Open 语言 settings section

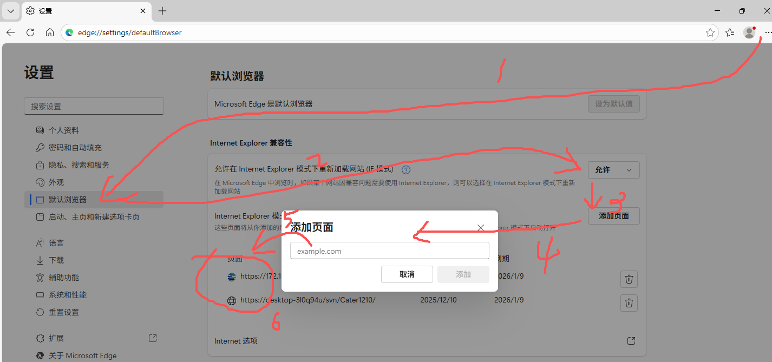click(x=94, y=243)
